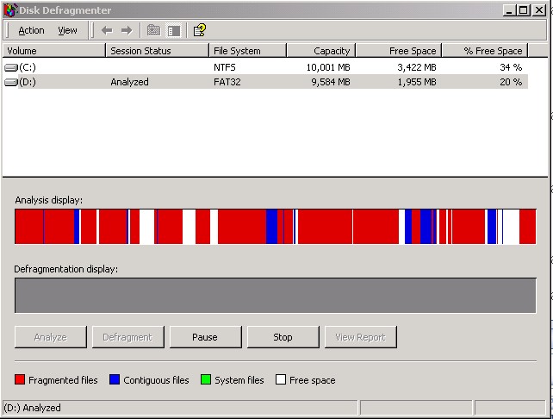Click the Analysis display colored bar
This screenshot has width=553, height=419.
276,226
